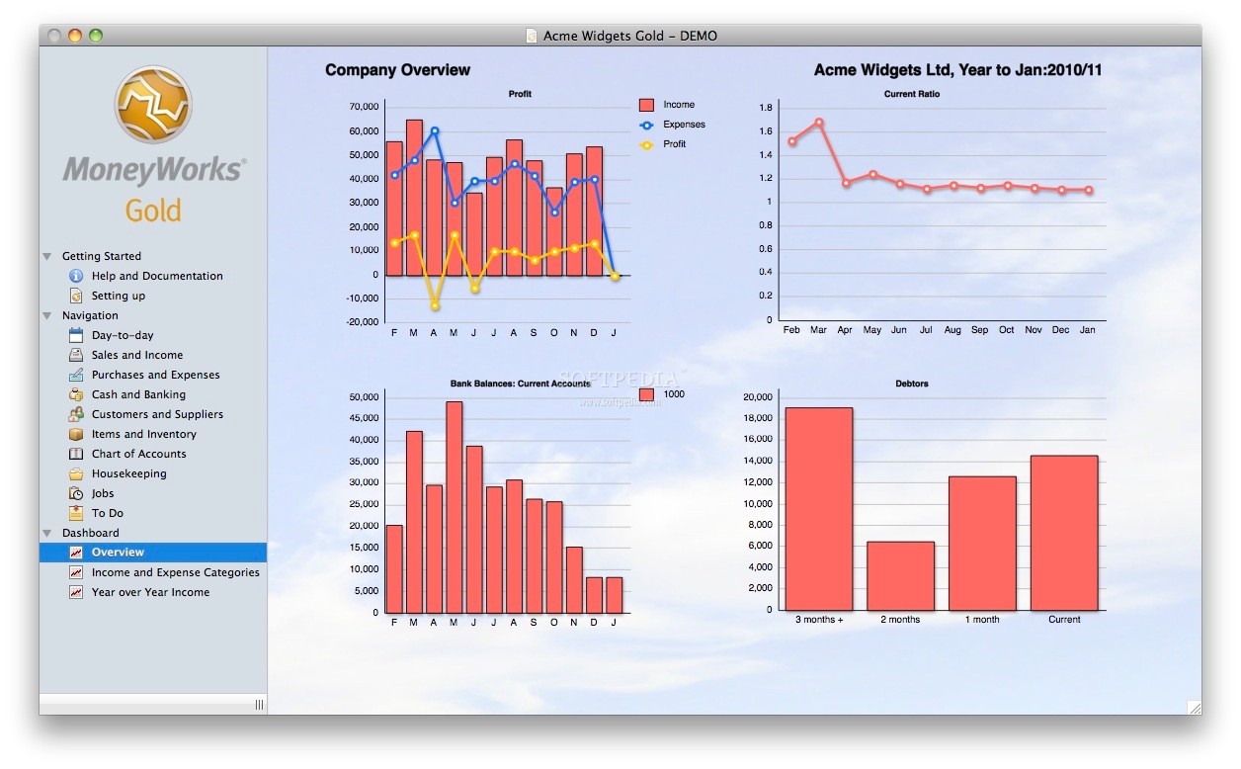Screen dimensions: 1241x769
Task: Click the MoneyWorks Gold logo
Action: (x=153, y=143)
